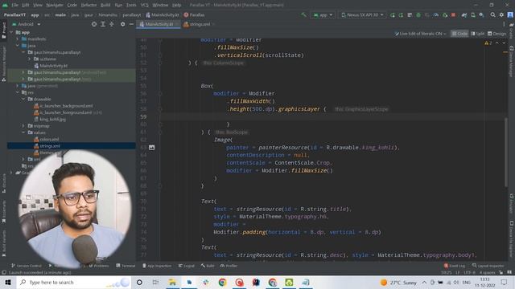Click Expand All icon in Project panel
The width and height of the screenshot is (515, 289).
coord(103,24)
